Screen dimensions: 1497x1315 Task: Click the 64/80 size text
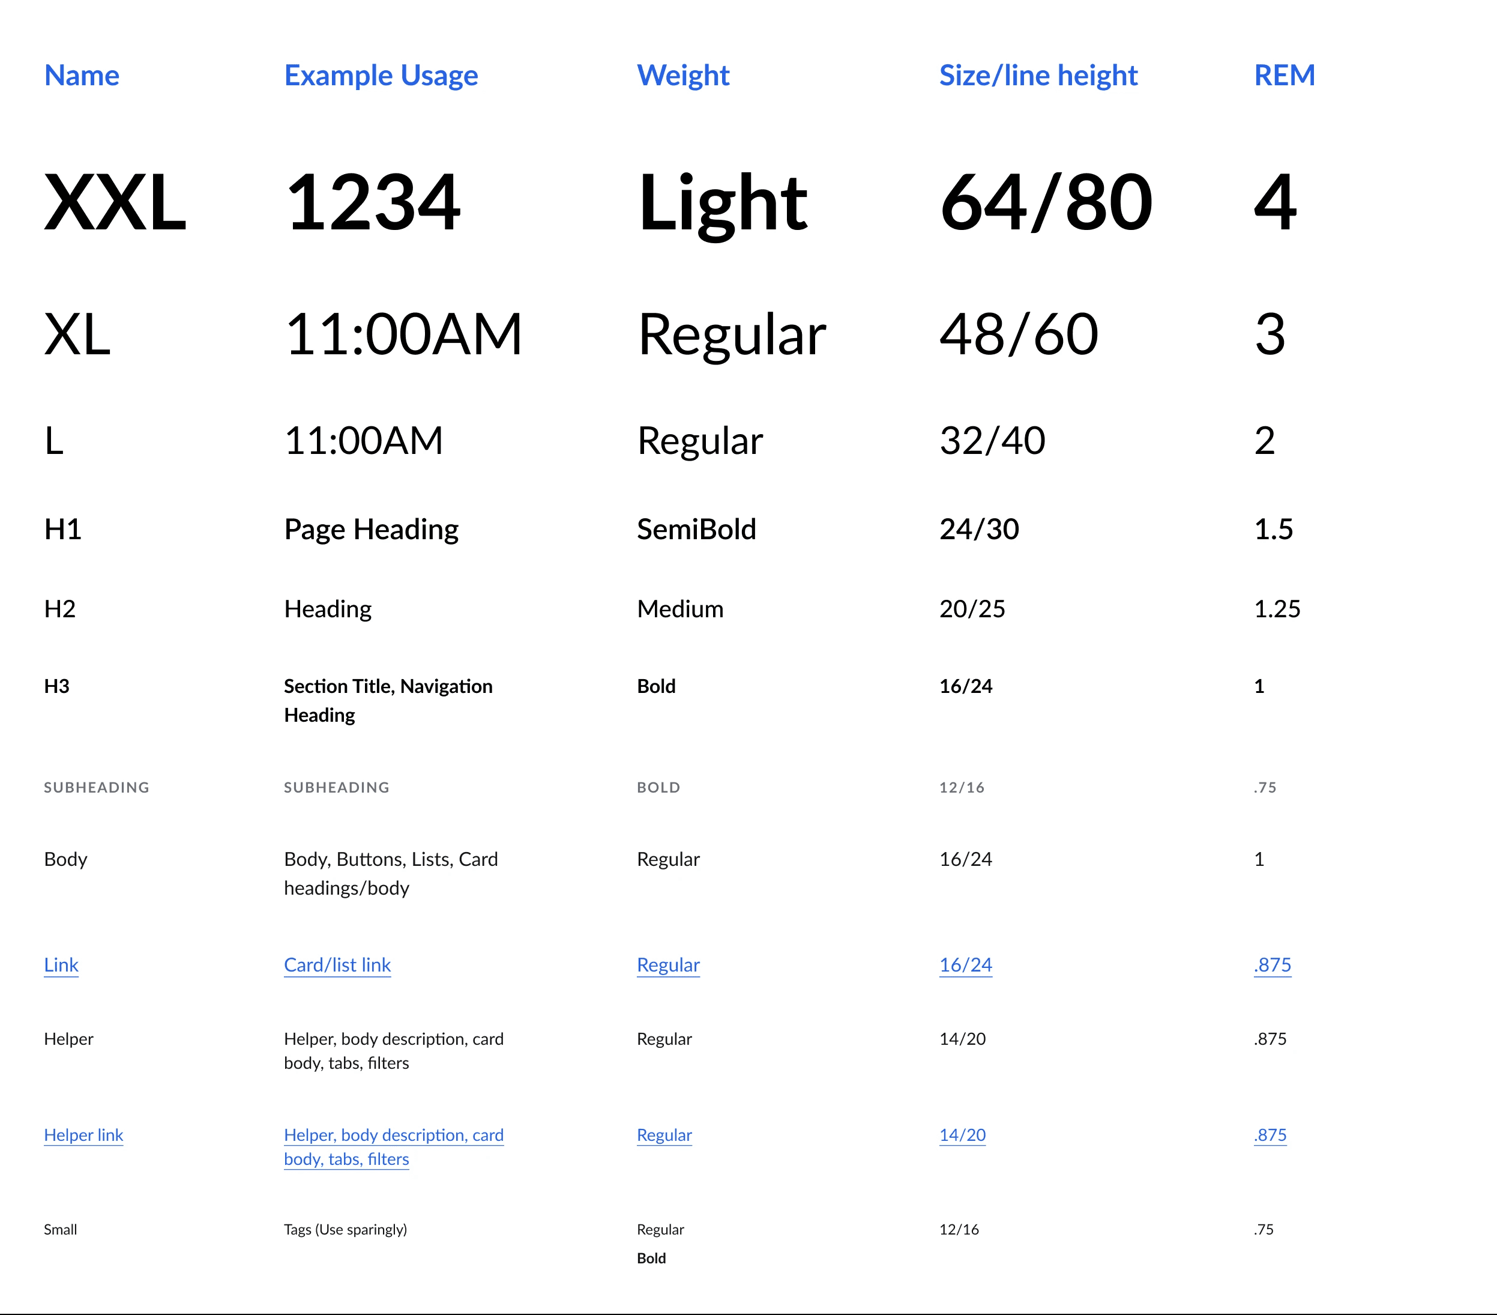click(1045, 203)
